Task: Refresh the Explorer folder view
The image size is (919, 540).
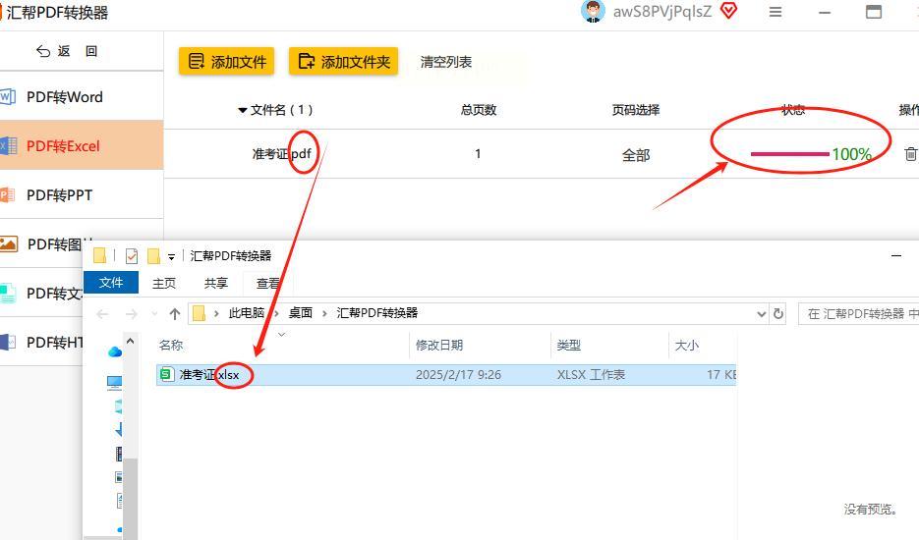Action: 778,314
